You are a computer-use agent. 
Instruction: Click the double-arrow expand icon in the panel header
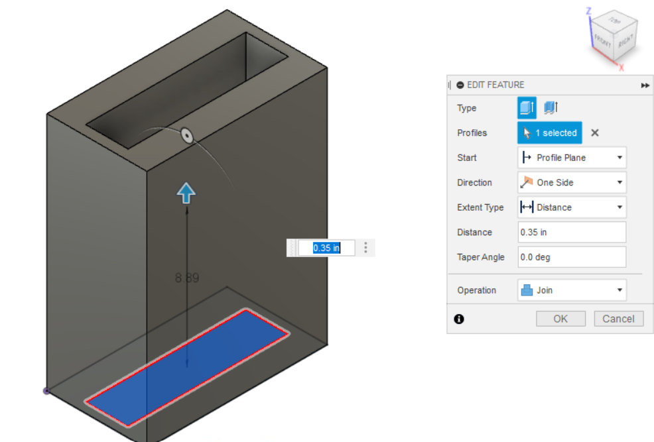[645, 85]
